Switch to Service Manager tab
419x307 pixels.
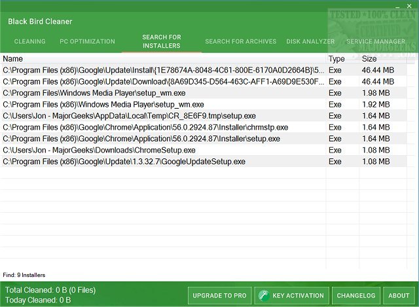376,41
